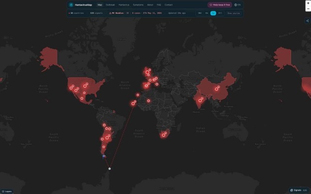Click the South Africa signal marker
This screenshot has width=311, height=194.
163,135
